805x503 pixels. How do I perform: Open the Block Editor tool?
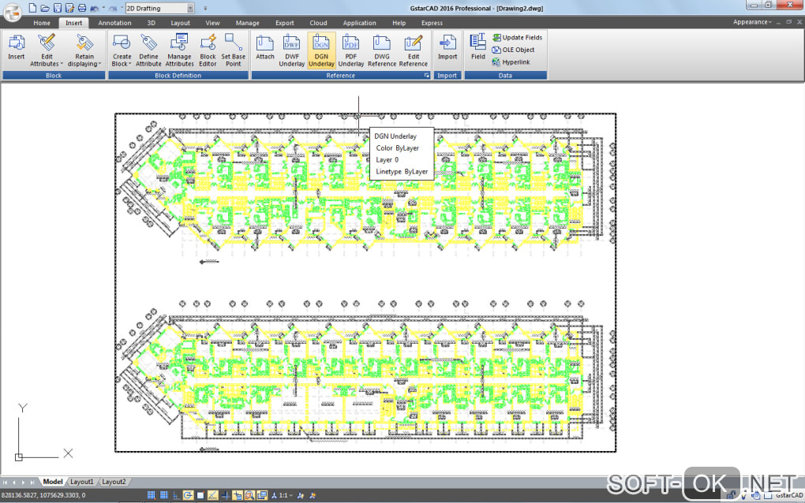[208, 50]
